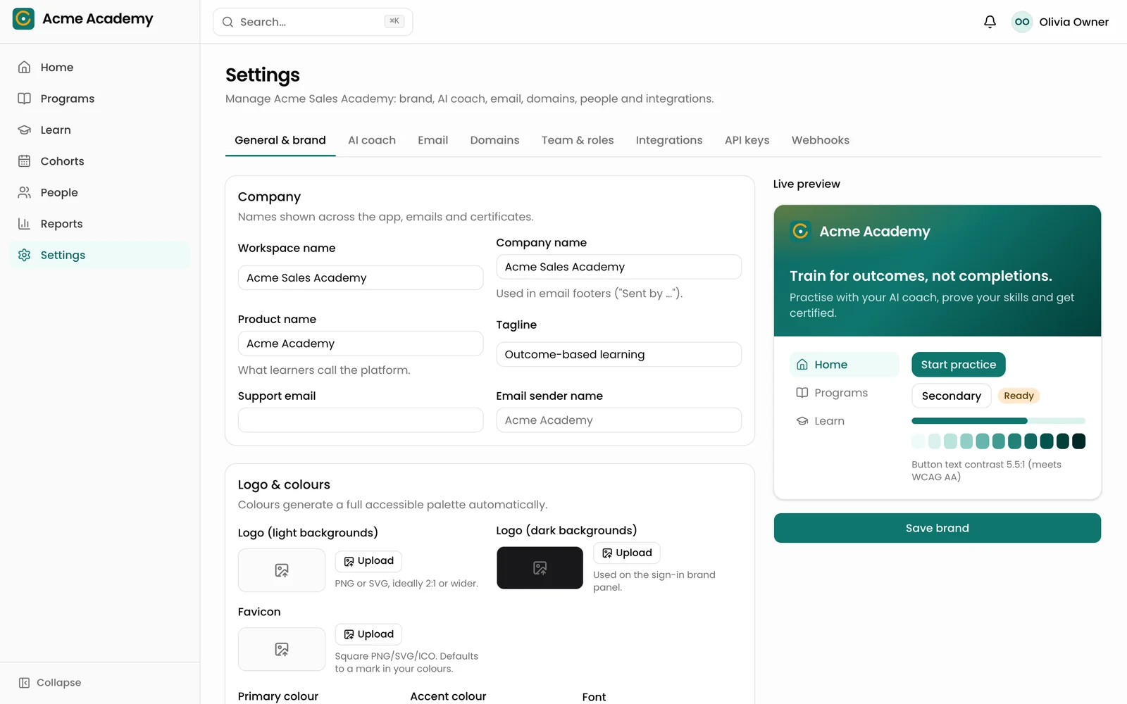Focus the Workspace name field
Viewport: 1127px width, 704px height.
[361, 277]
